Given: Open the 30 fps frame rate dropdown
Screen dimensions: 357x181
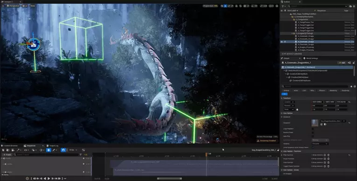Looking at the screenshot, I should [x=73, y=150].
